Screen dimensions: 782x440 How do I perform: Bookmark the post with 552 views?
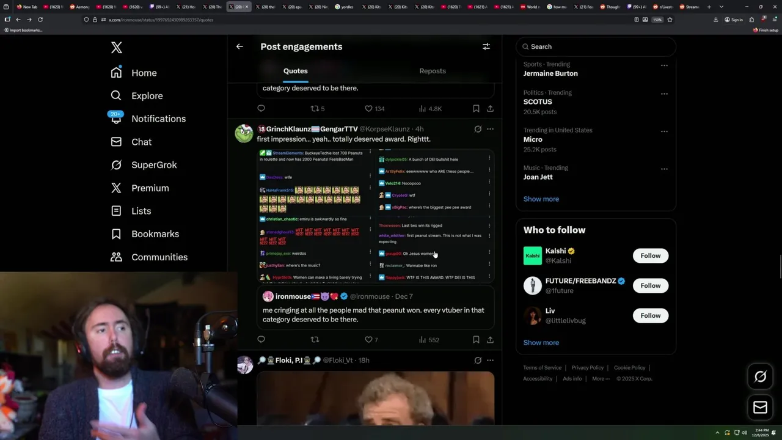click(476, 339)
